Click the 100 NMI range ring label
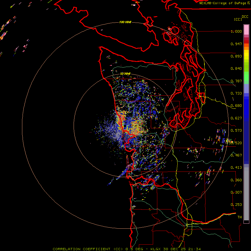The width and height of the screenshot is (251, 251). [125, 22]
